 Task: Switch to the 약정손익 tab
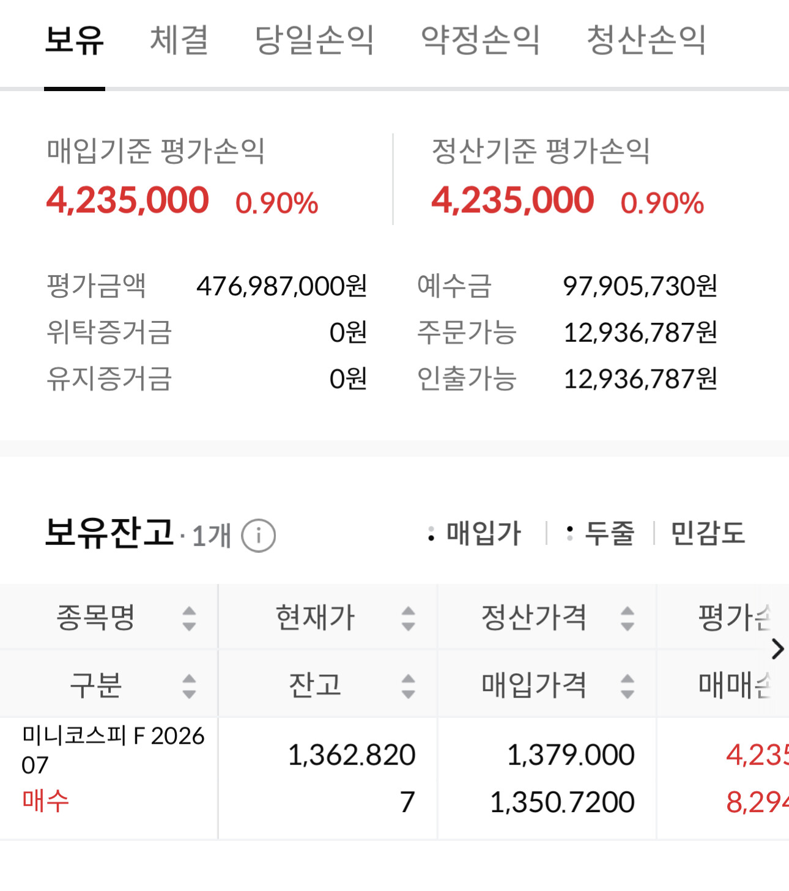tap(481, 40)
